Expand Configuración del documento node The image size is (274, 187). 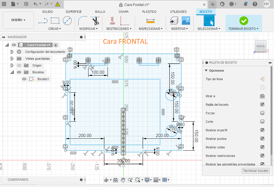click(12, 52)
